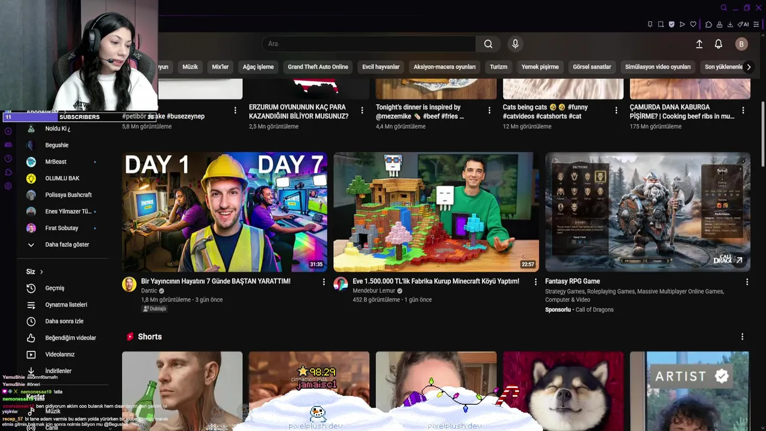This screenshot has width=766, height=431.
Task: Open options for ÇAMURDA DANA KABURGA short
Action: click(x=743, y=110)
